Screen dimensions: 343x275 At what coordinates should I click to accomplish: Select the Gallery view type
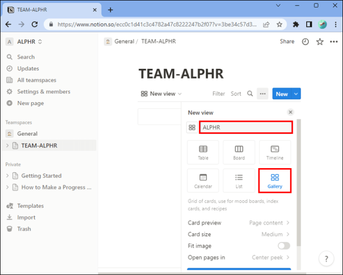[x=275, y=181]
